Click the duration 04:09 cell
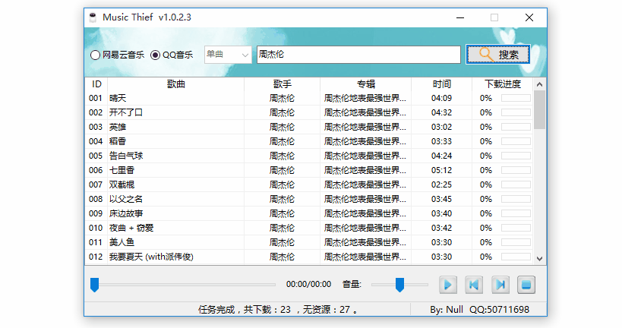This screenshot has width=622, height=328. point(441,98)
